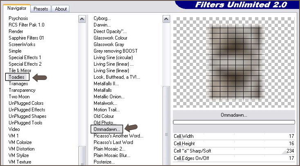Adjust the Cell Width slider
The image size is (300, 166).
233,136
